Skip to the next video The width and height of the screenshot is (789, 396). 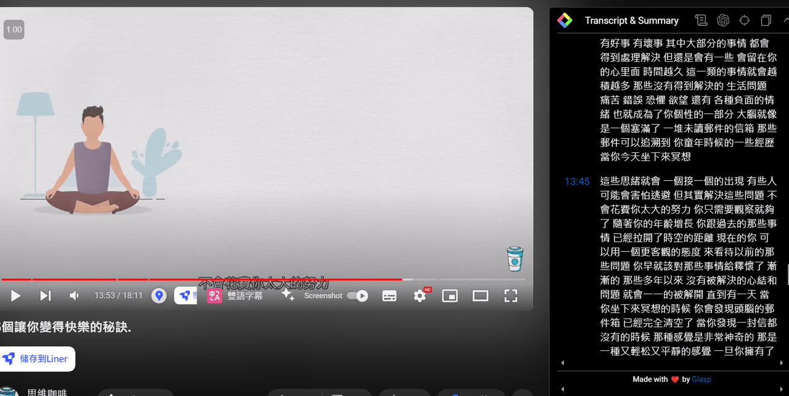[45, 296]
